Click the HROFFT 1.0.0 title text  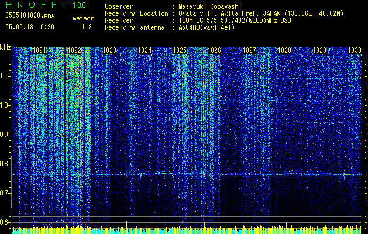click(x=46, y=5)
